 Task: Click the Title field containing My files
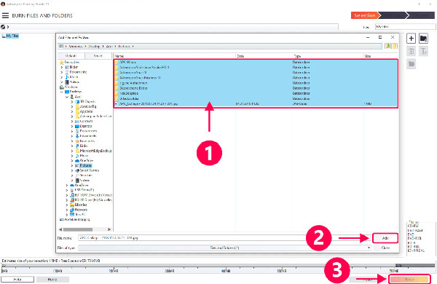click(405, 27)
